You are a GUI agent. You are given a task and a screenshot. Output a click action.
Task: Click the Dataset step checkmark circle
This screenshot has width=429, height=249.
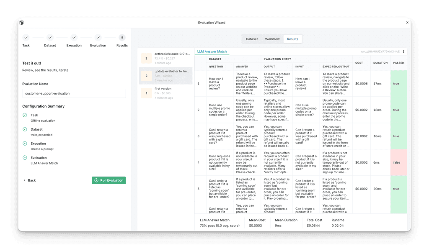(x=50, y=37)
